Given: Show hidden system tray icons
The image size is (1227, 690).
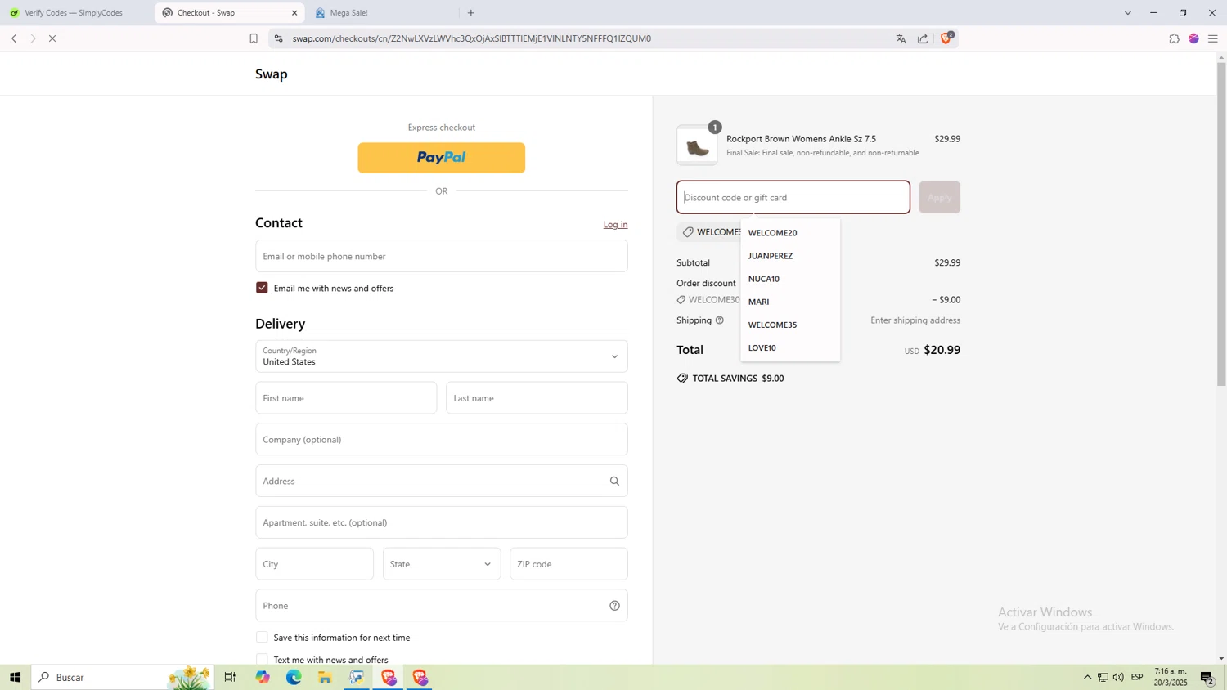Looking at the screenshot, I should 1087,677.
